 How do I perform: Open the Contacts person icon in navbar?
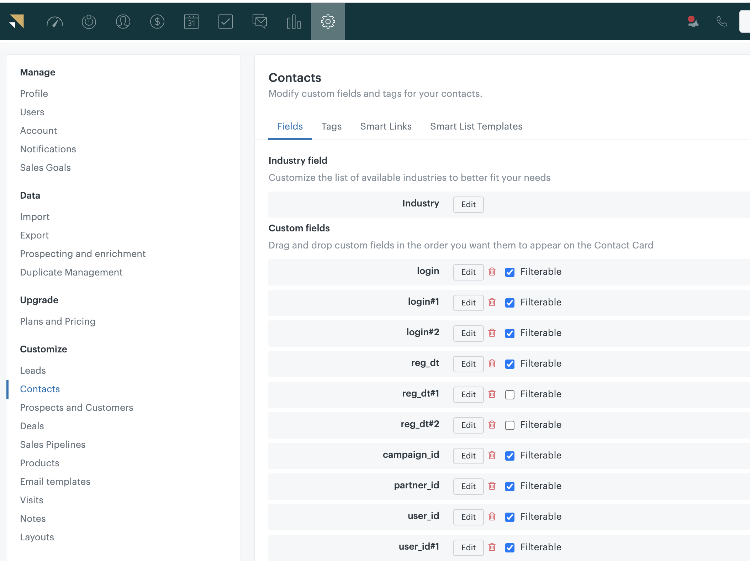click(123, 22)
